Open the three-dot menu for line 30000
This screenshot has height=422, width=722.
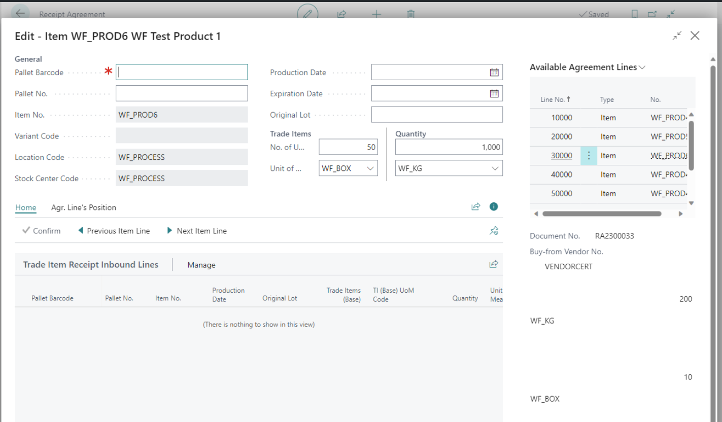pos(589,156)
